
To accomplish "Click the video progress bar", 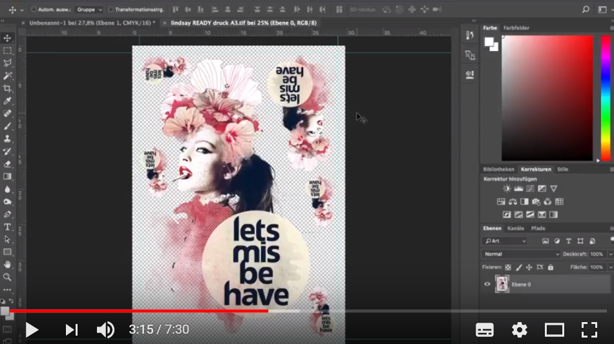I will pyautogui.click(x=308, y=311).
